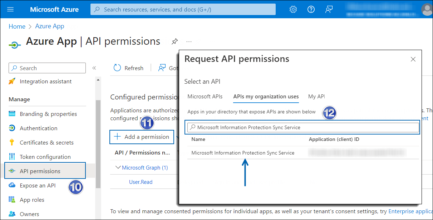
Task: Refresh the configured permissions list
Action: click(x=128, y=68)
